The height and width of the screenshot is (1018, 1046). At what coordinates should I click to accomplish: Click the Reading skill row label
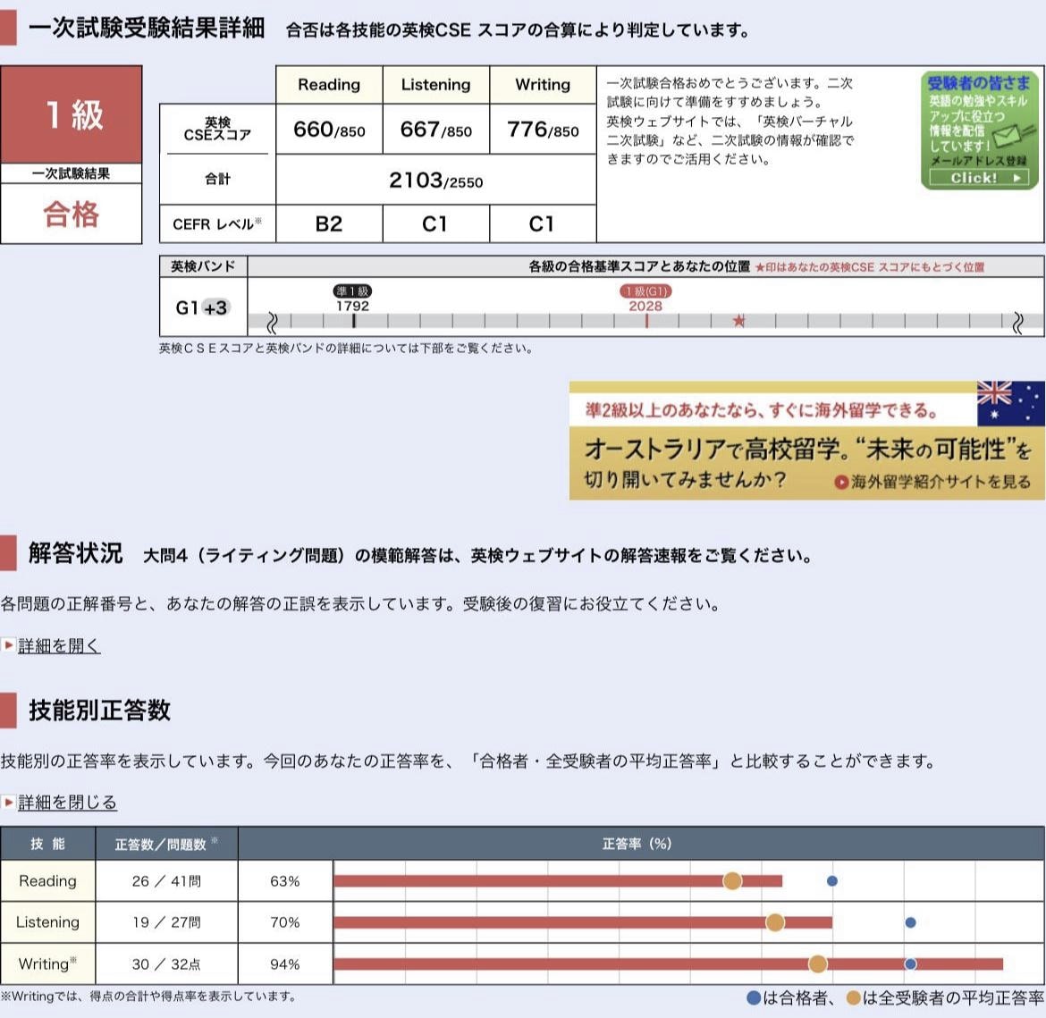(x=48, y=881)
